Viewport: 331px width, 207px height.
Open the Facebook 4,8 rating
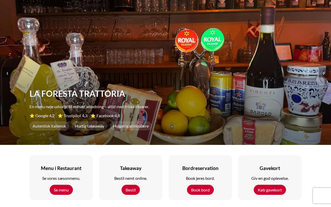[105, 116]
